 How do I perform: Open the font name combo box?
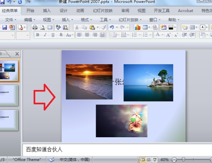(x=7, y=35)
